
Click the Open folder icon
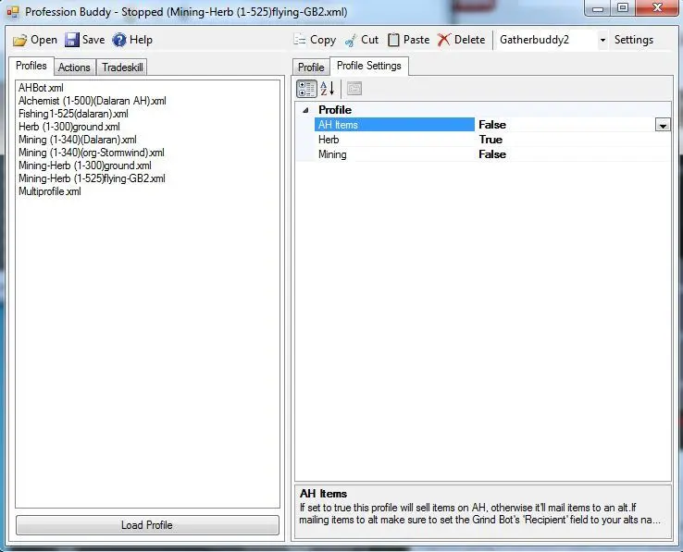coord(19,40)
